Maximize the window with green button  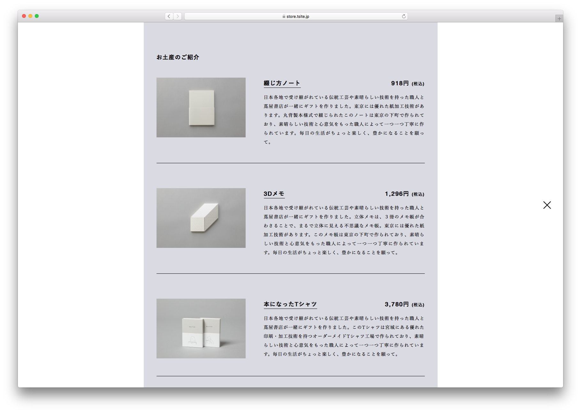[x=37, y=16]
